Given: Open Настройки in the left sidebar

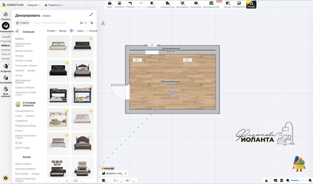Looking at the screenshot, I should (6, 79).
